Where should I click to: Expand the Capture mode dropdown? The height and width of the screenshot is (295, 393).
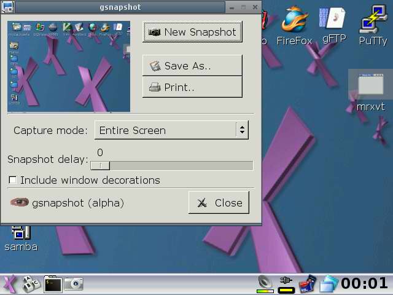171,130
